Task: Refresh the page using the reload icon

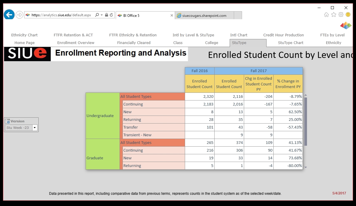Action: [111, 15]
